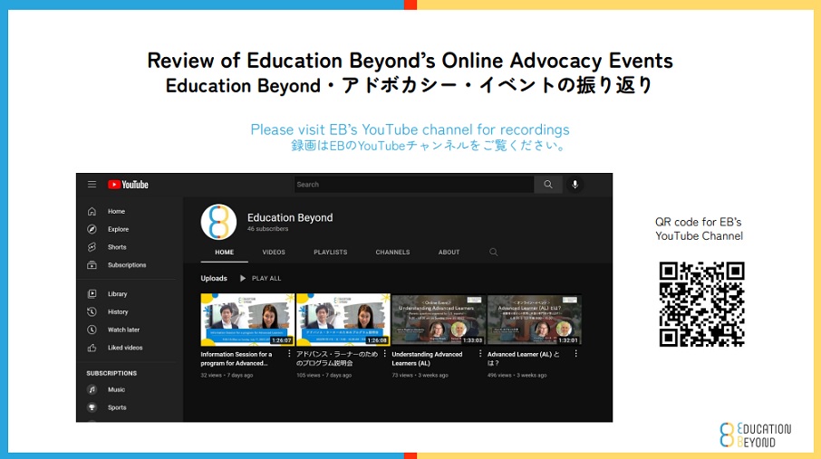The height and width of the screenshot is (459, 821).
Task: Open the Understanding Advanced Learners video thumbnail
Action: (439, 320)
